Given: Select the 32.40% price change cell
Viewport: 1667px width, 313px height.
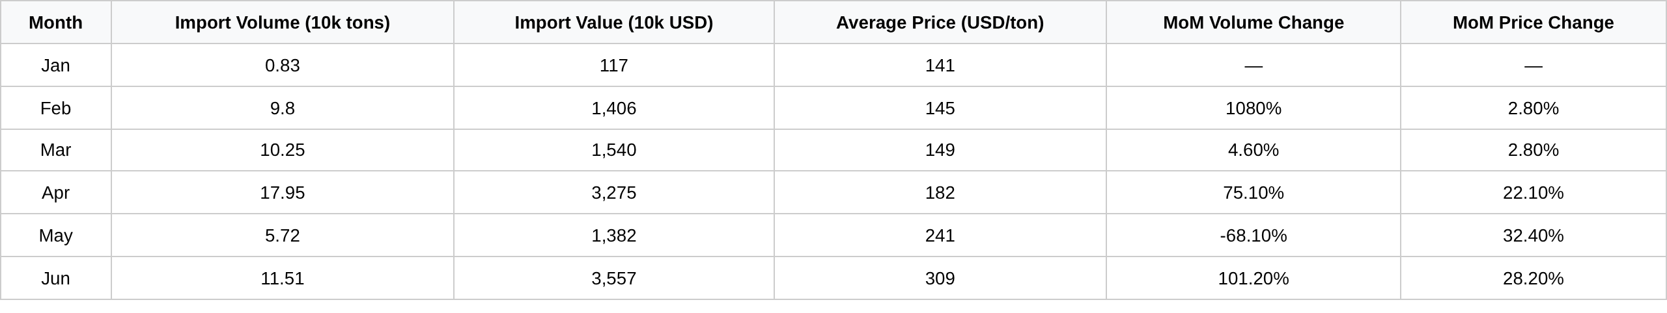Looking at the screenshot, I should click(x=1534, y=236).
